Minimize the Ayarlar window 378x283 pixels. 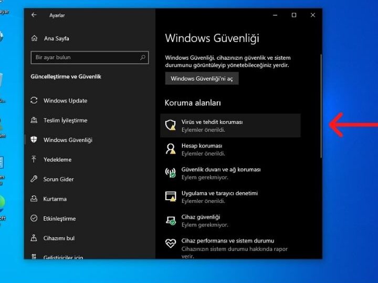pyautogui.click(x=275, y=15)
